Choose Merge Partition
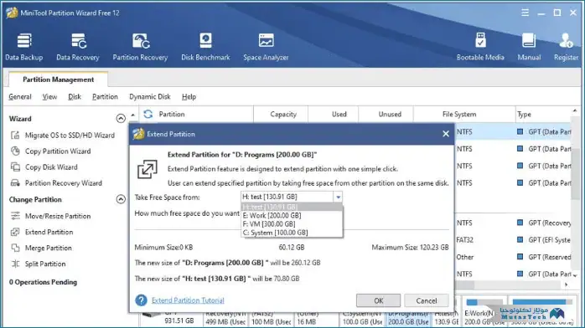The height and width of the screenshot is (328, 585). 41,248
